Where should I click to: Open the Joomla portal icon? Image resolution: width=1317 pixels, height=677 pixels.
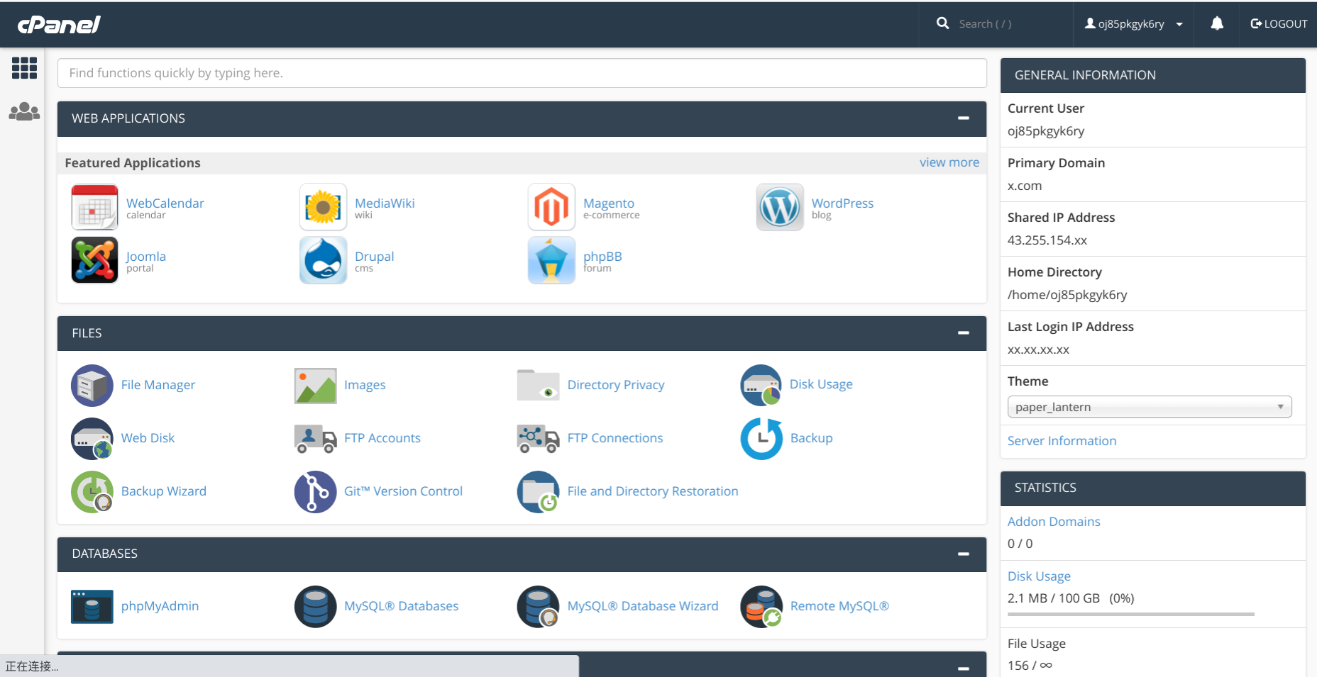pyautogui.click(x=94, y=260)
